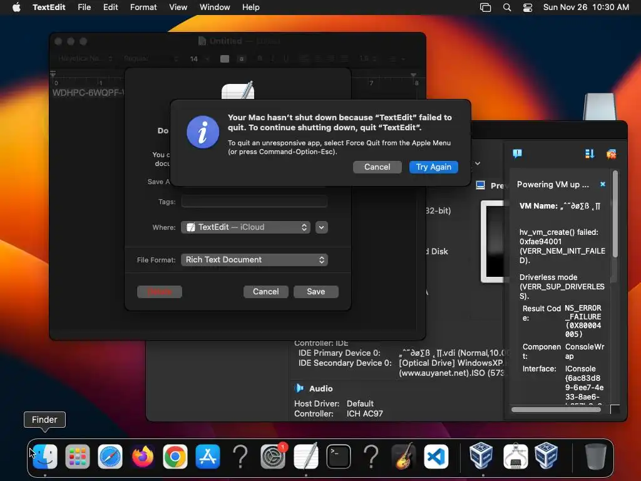The height and width of the screenshot is (481, 641).
Task: Open the Edit menu
Action: [110, 8]
